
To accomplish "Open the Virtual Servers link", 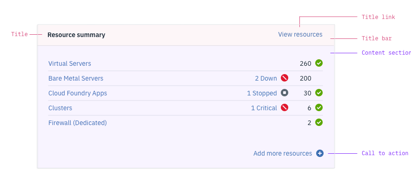I will (x=70, y=63).
